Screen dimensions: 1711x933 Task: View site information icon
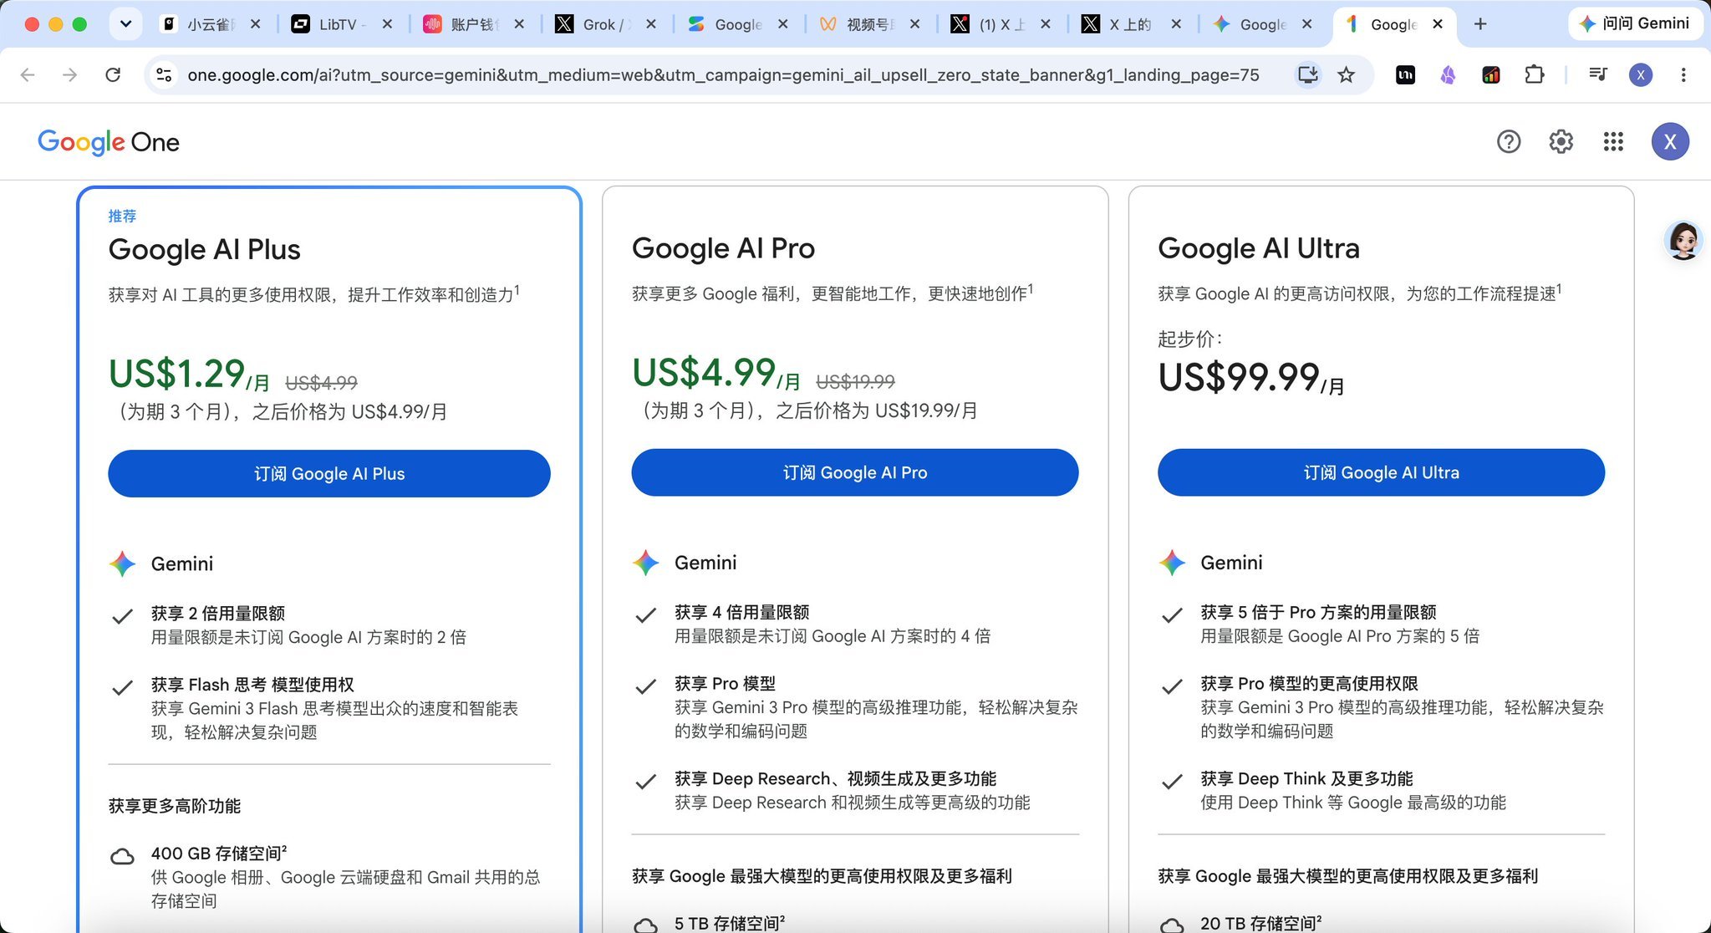(164, 75)
